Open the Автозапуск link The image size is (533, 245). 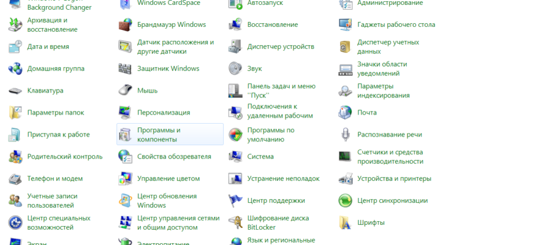pos(265,3)
